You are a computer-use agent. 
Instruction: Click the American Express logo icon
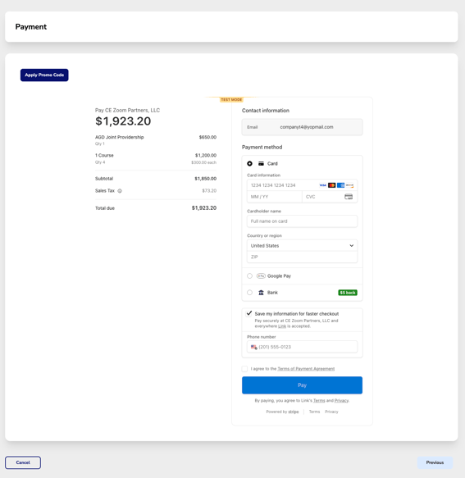[341, 185]
